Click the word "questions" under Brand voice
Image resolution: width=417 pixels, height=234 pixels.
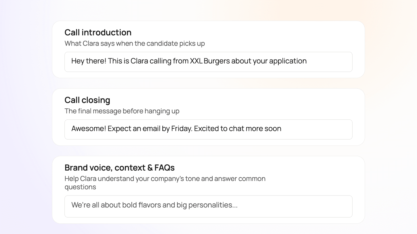point(80,187)
